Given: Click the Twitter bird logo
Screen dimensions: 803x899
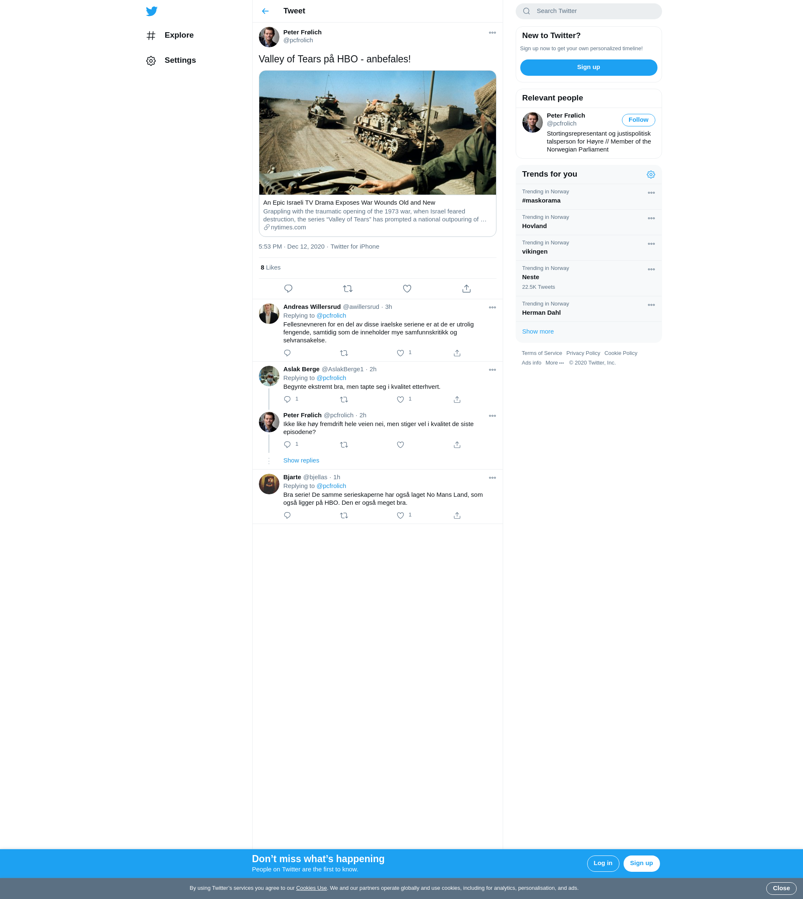Looking at the screenshot, I should [x=151, y=11].
